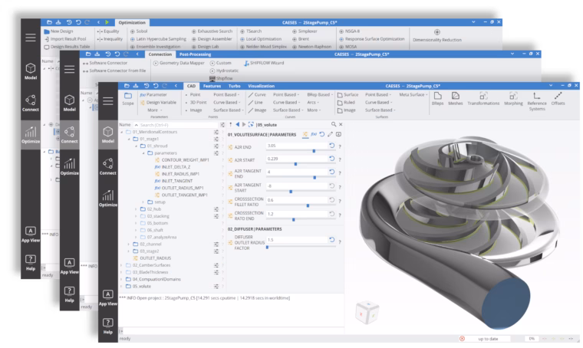583x348 pixels.
Task: Click the Design Variable button
Action: [x=158, y=103]
